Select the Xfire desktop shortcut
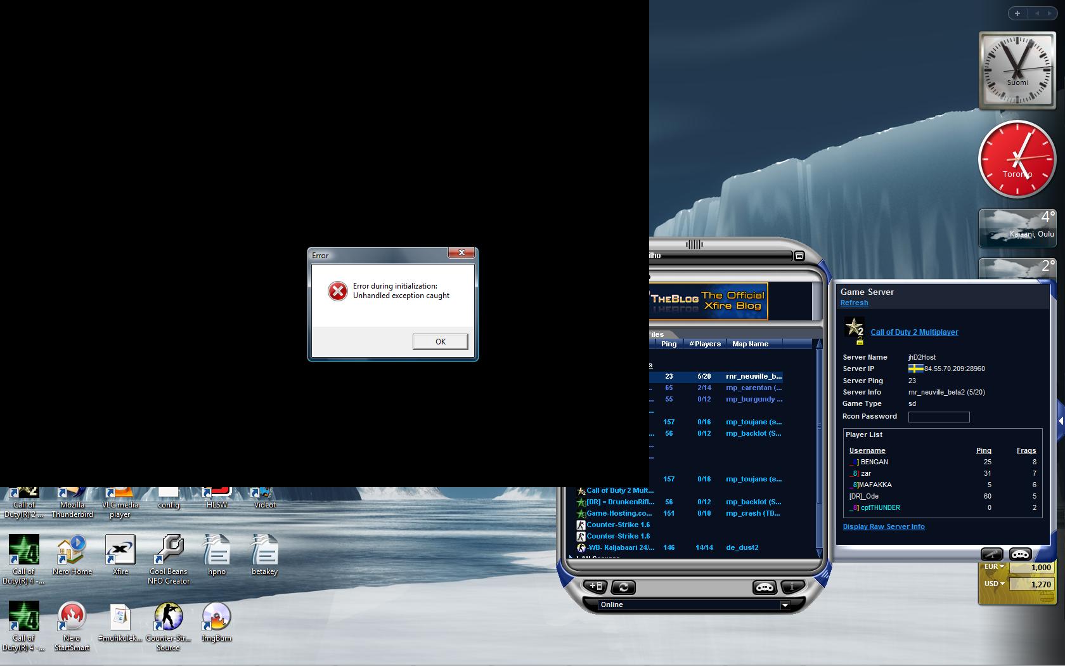 [120, 555]
